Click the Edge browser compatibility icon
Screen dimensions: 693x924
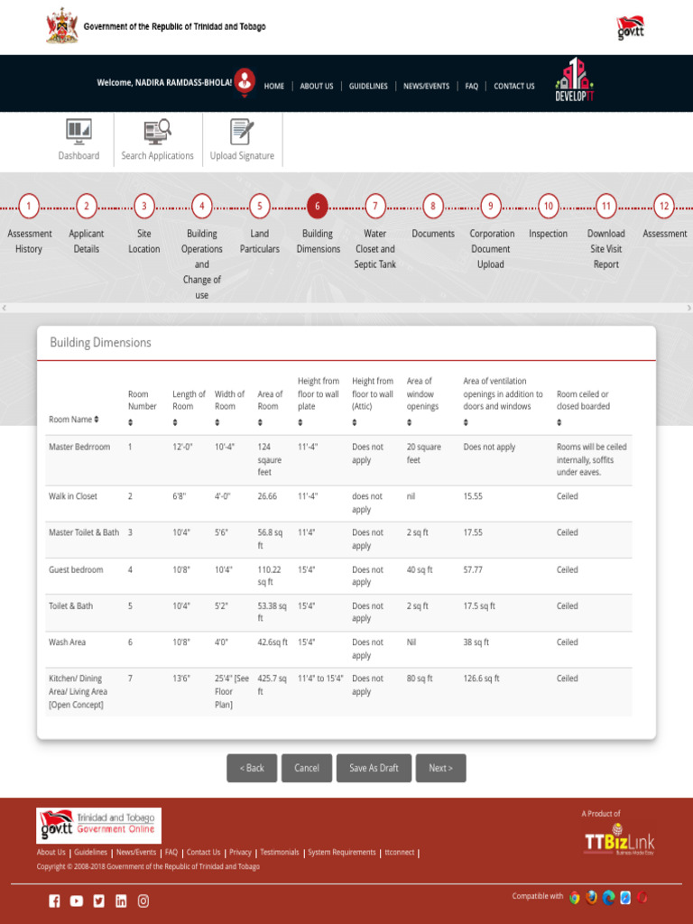tap(609, 898)
